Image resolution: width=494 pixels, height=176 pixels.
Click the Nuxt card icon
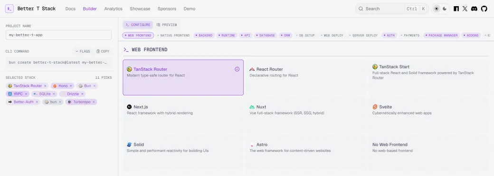tap(252, 107)
